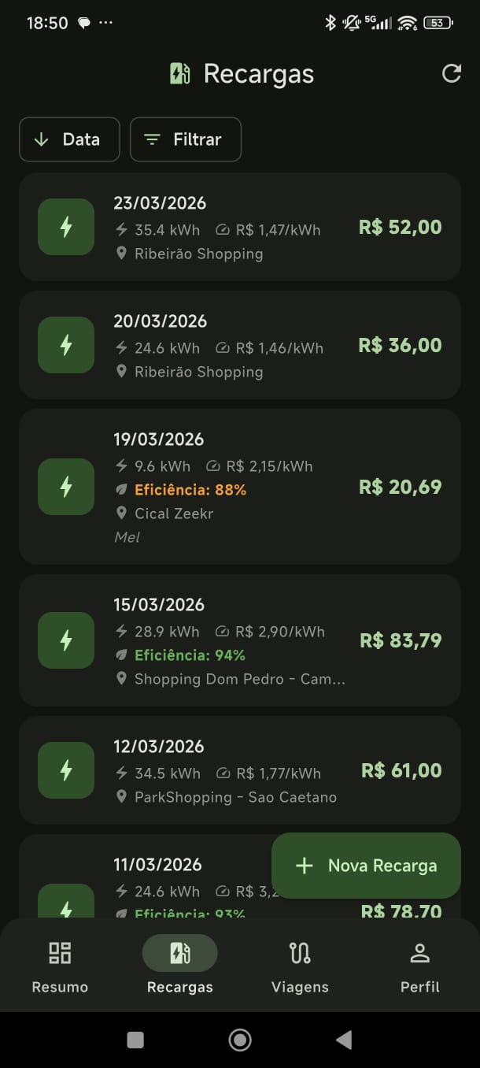
Task: Tap the green lightning icon on 23/03/2026 entry
Action: pyautogui.click(x=65, y=227)
